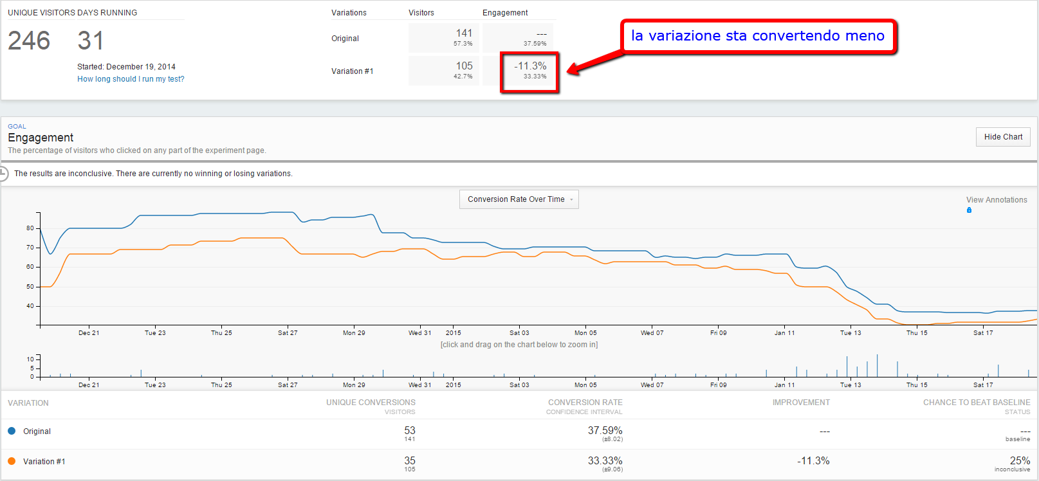Click the View Annotations link
1039x481 pixels.
[x=996, y=200]
